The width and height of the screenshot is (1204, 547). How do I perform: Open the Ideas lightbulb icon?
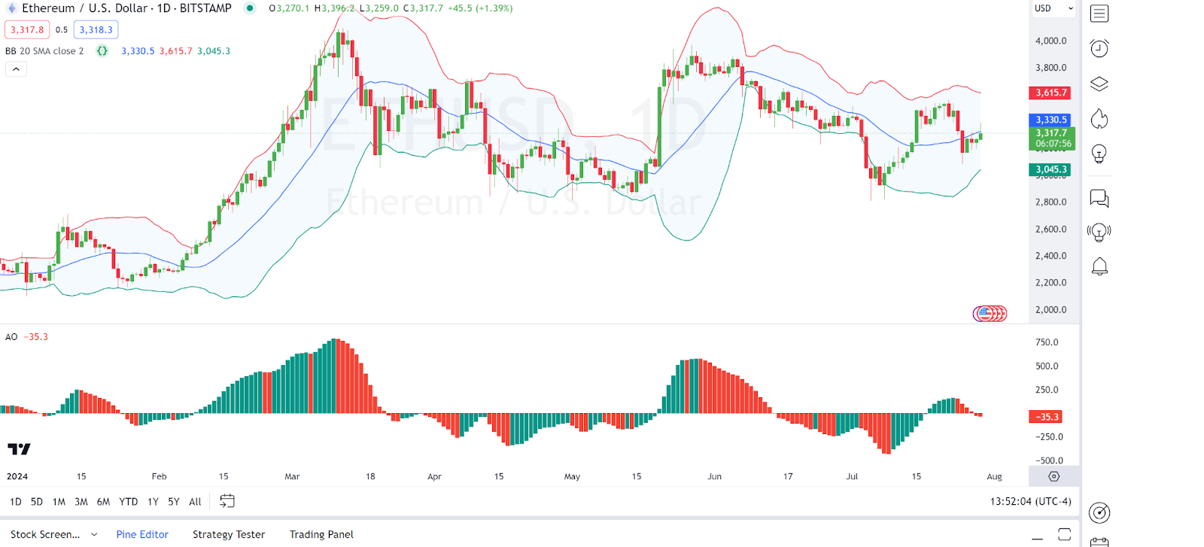coord(1099,154)
